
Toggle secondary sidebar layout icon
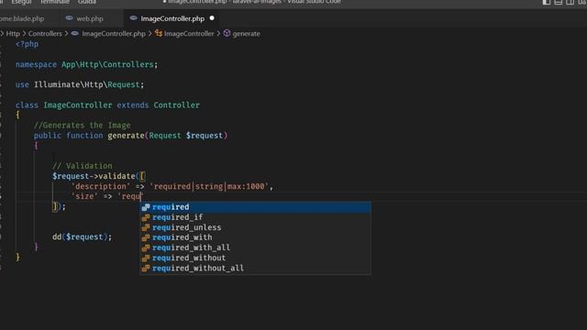pyautogui.click(x=570, y=2)
